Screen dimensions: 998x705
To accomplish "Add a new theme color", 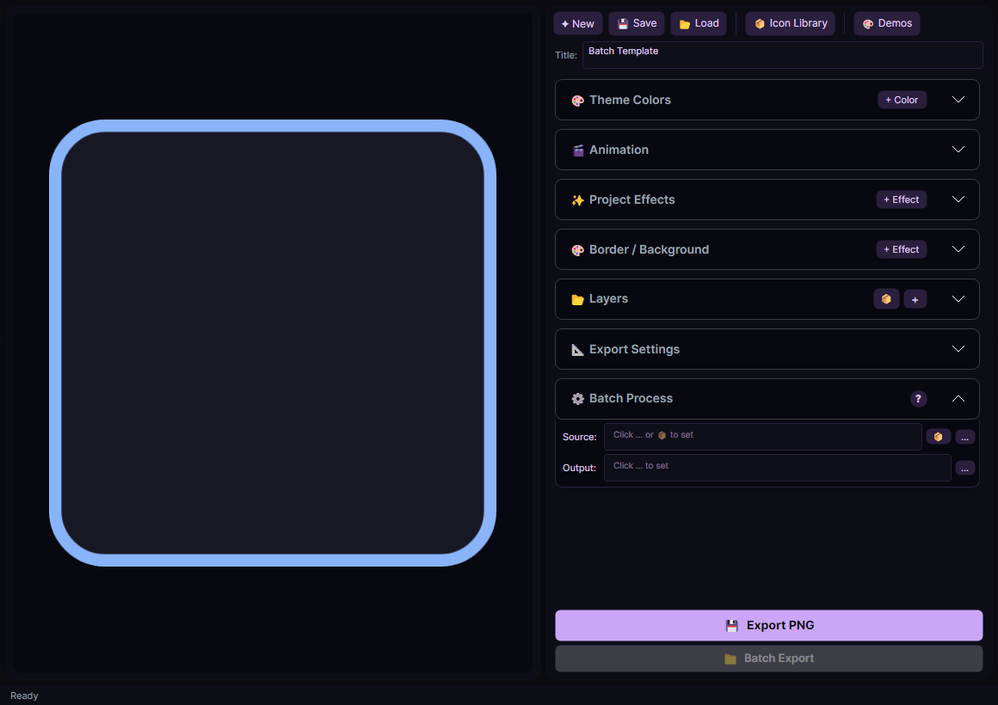I will click(x=902, y=100).
